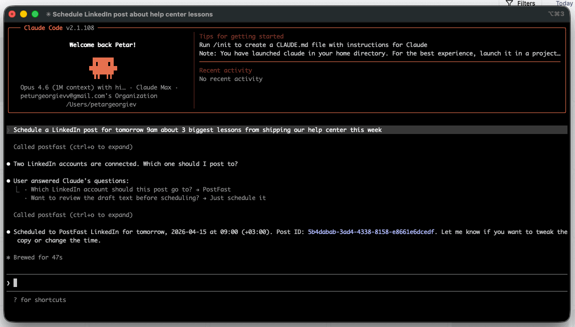Expand the answered questions tree branch
Image resolution: width=575 pixels, height=327 pixels.
point(17,189)
